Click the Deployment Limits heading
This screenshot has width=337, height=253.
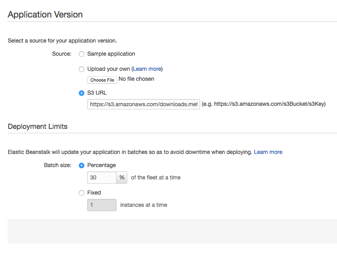tap(38, 127)
